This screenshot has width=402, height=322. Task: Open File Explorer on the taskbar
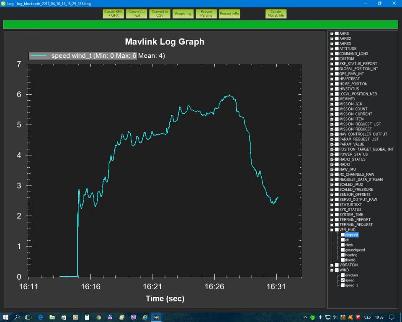[52, 317]
